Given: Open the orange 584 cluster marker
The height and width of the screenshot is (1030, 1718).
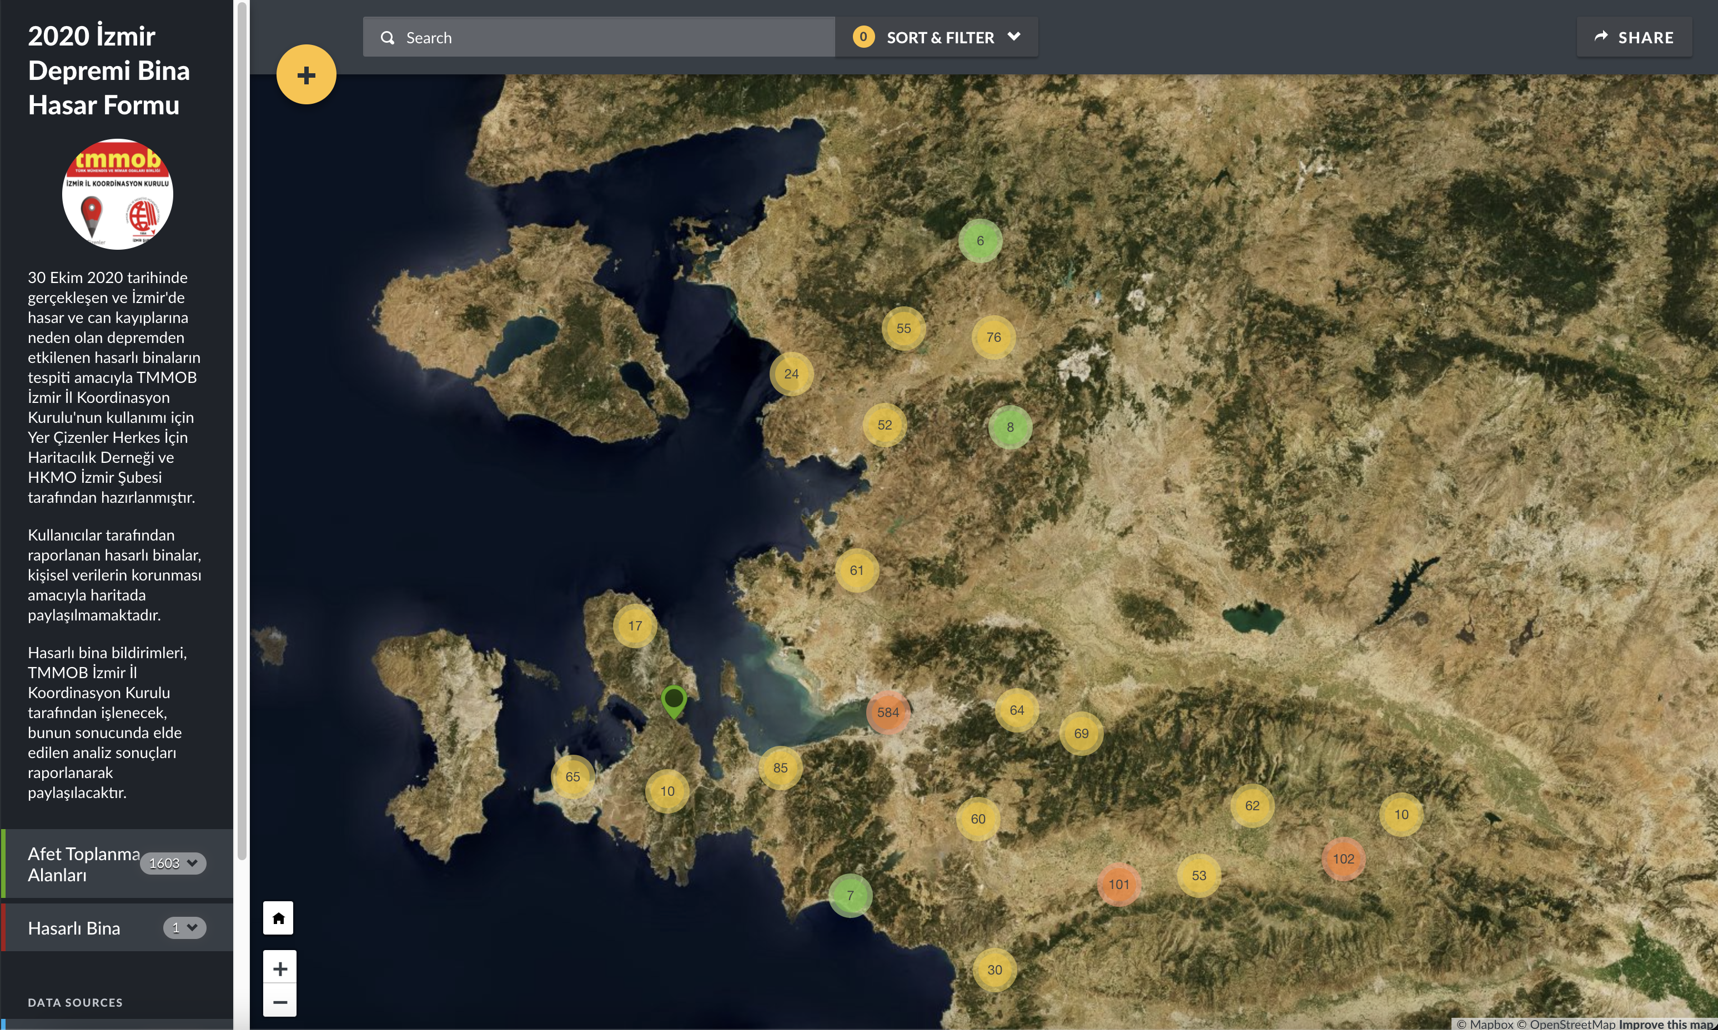Looking at the screenshot, I should pos(887,712).
